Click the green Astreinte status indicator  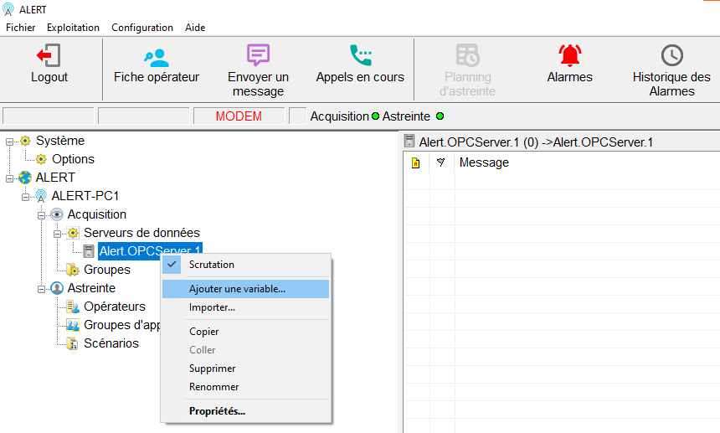point(440,116)
